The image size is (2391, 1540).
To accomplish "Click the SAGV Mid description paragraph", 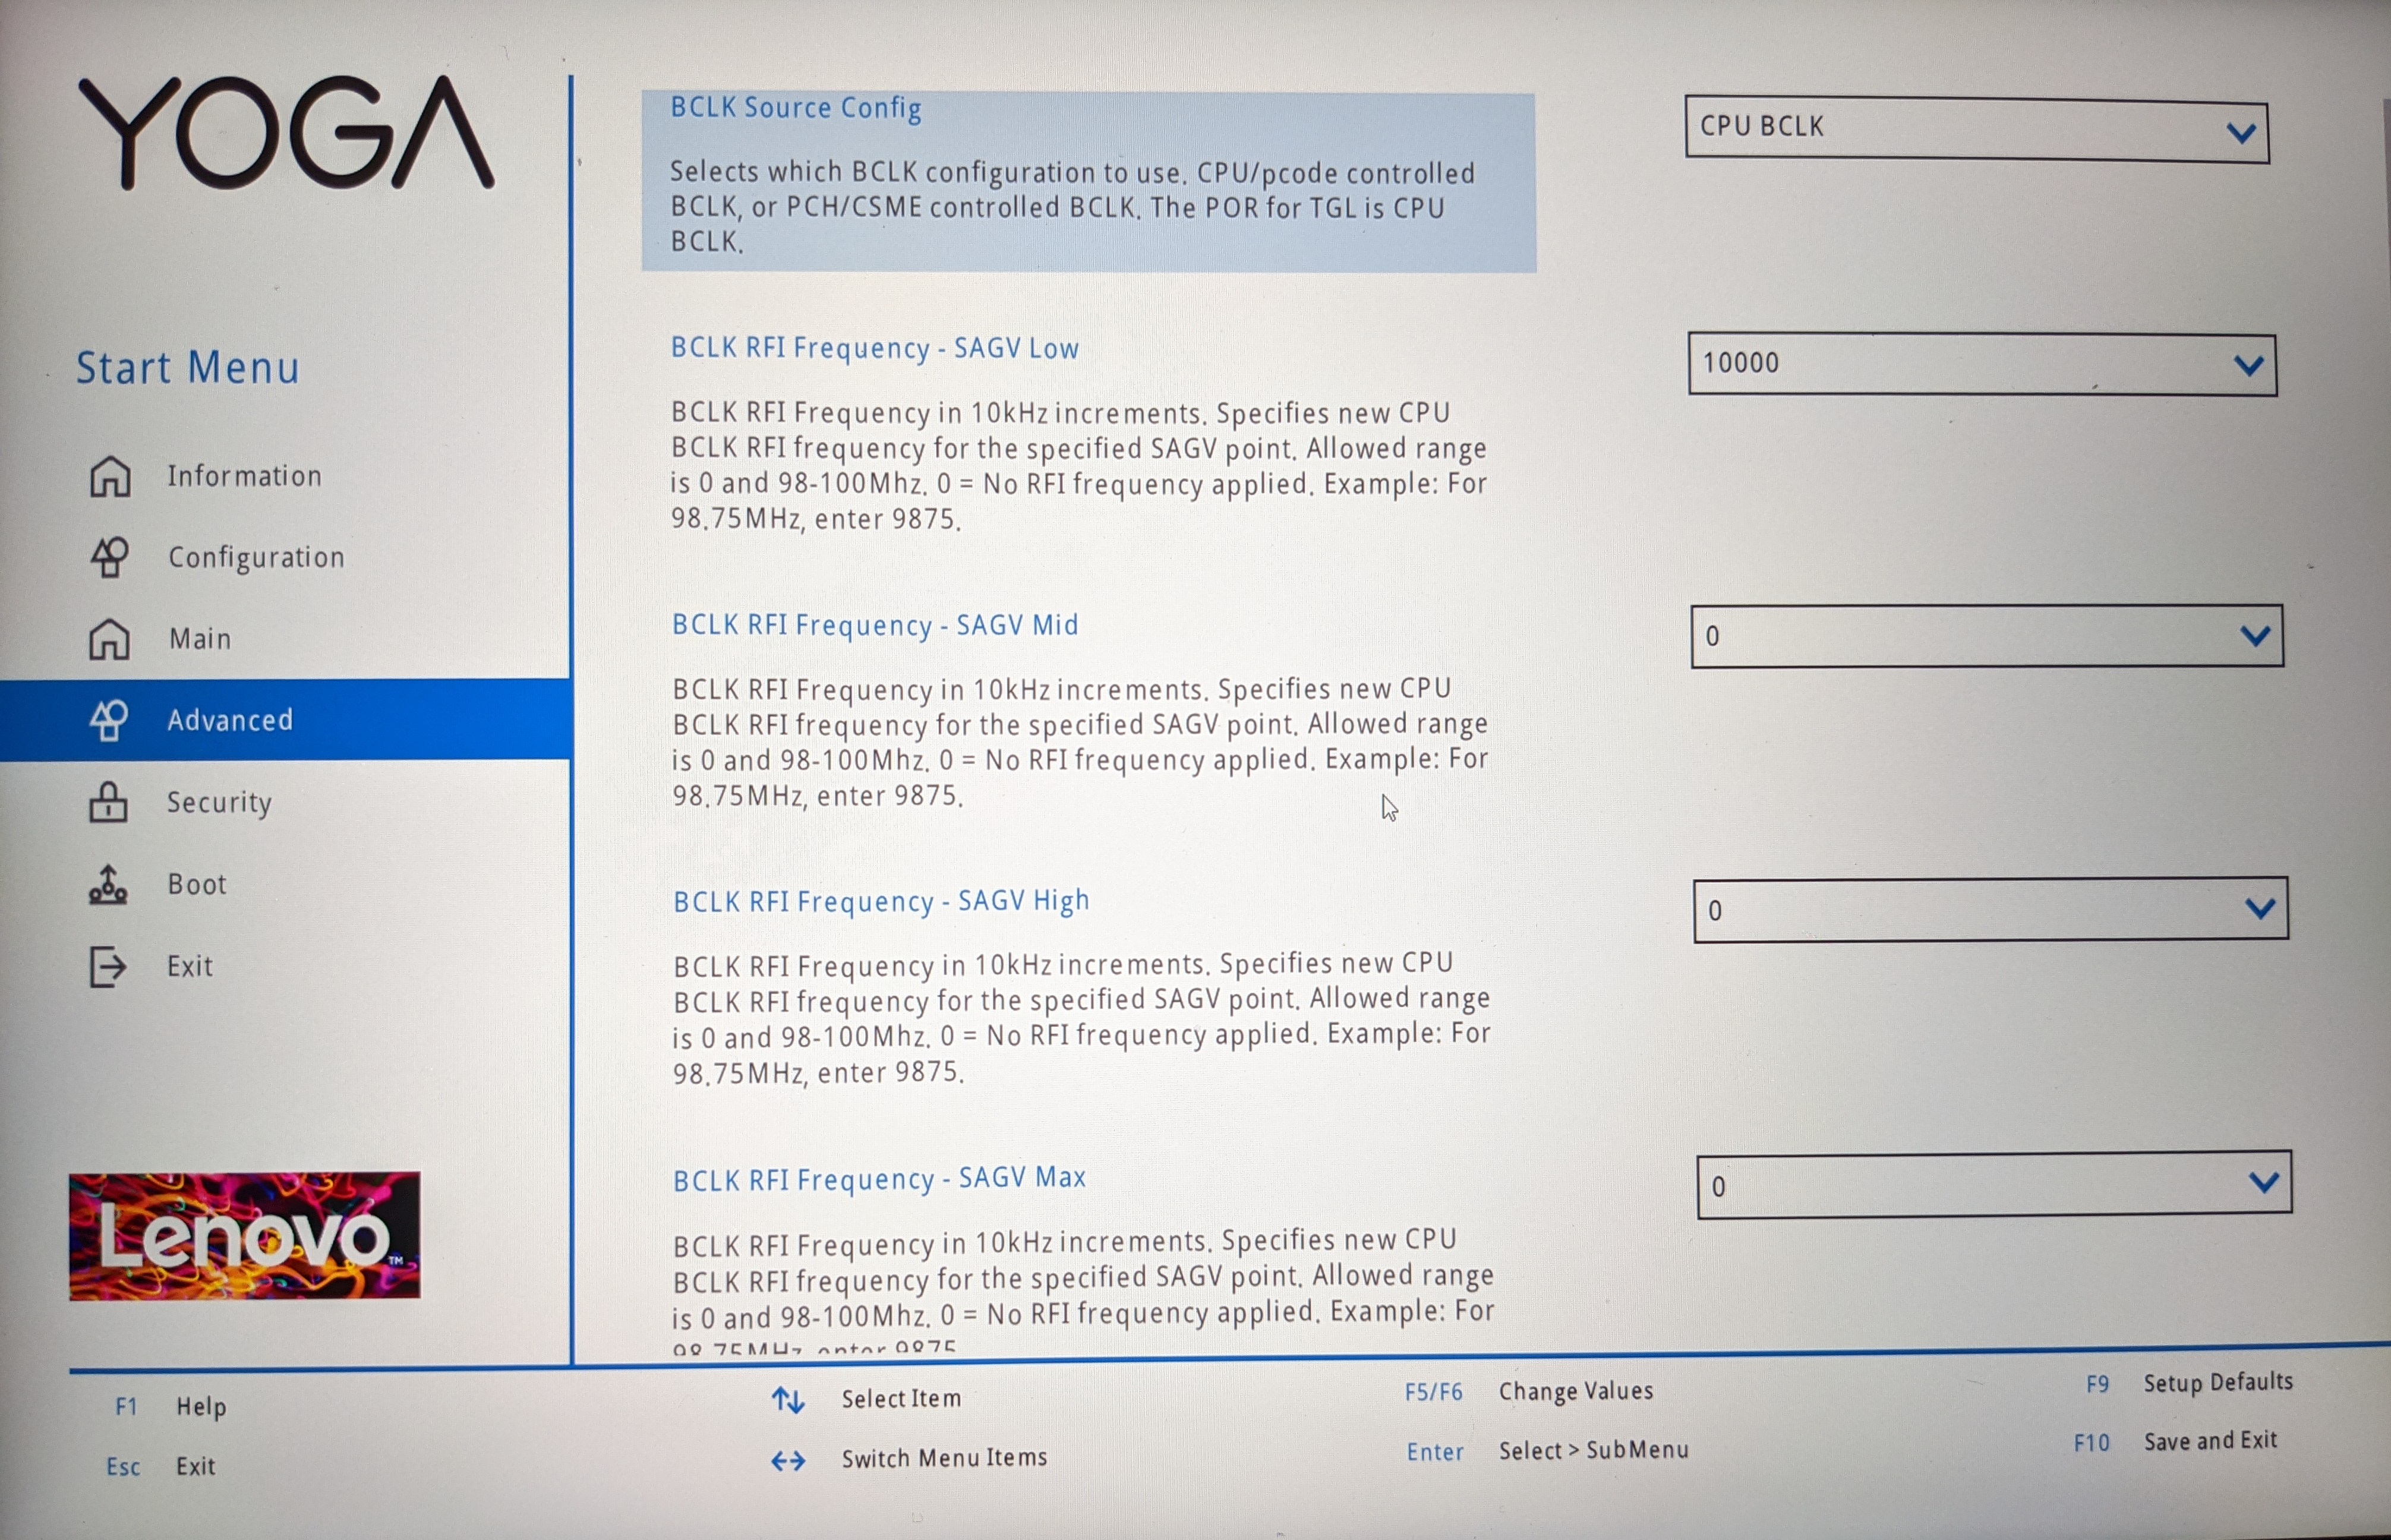I will (1080, 742).
